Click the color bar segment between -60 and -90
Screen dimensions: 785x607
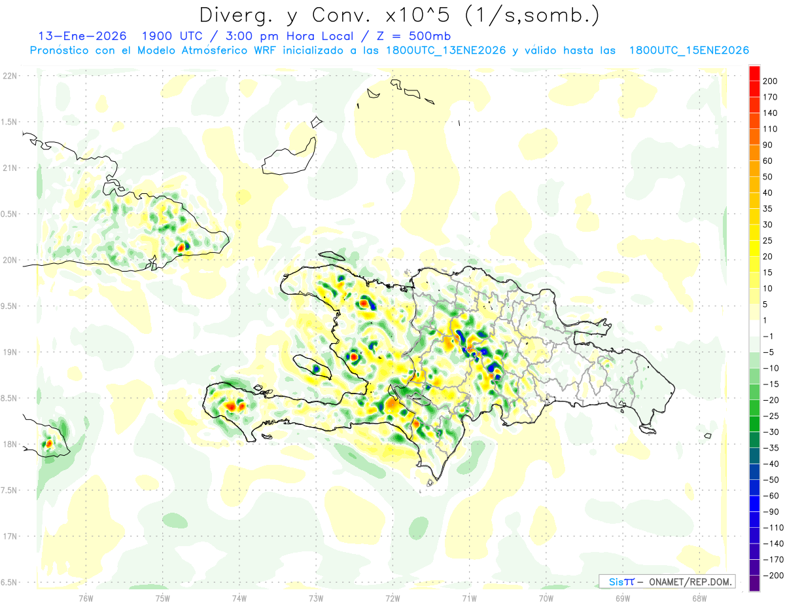point(754,504)
